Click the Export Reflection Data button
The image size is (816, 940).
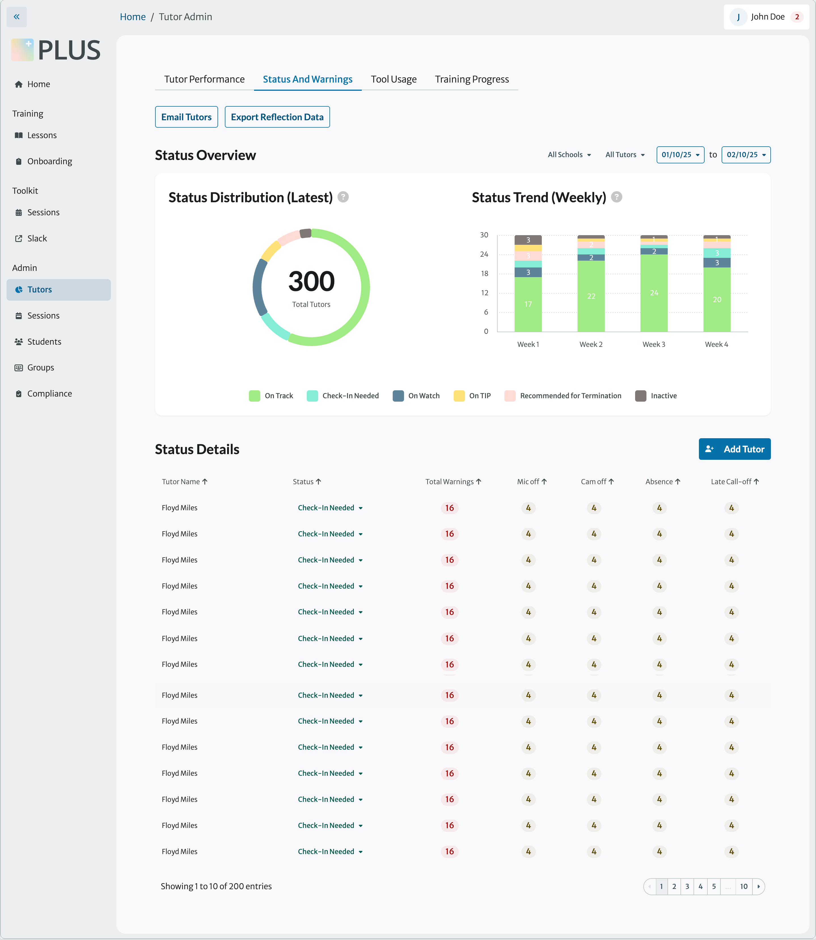point(277,117)
